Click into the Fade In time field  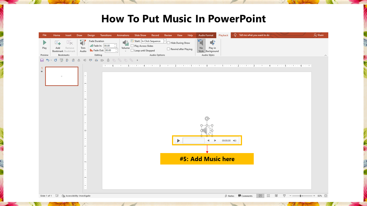[x=108, y=45]
